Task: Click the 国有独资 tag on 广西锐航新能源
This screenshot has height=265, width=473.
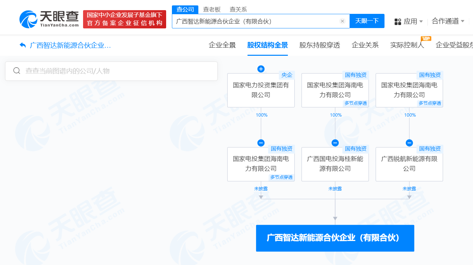Action: tap(430, 149)
